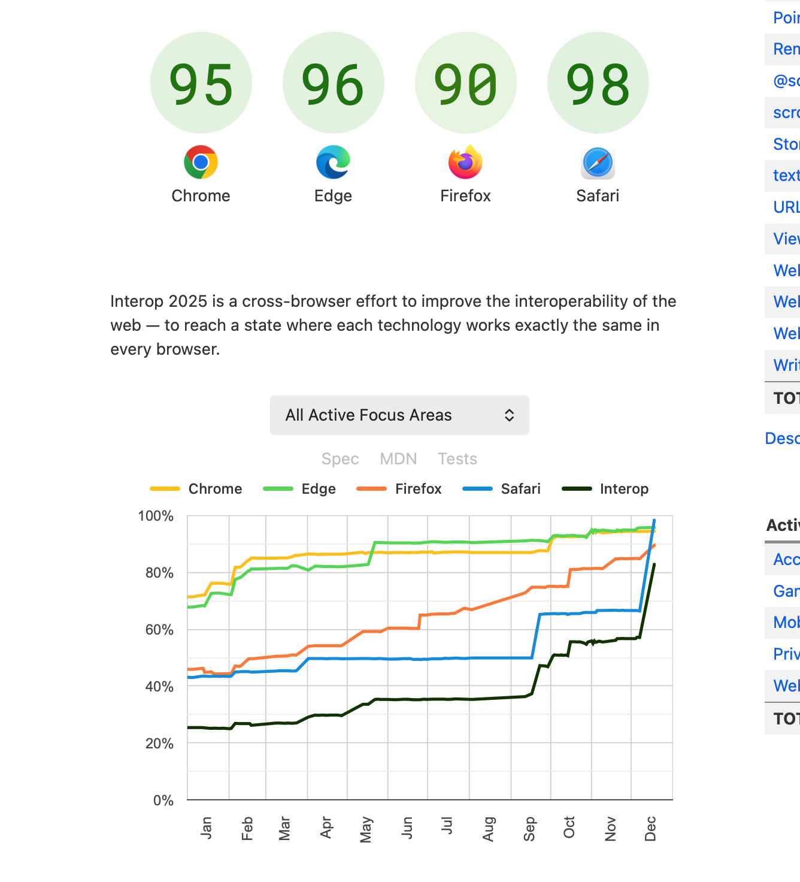
Task: Click the Spec link below the dropdown
Action: pos(340,459)
